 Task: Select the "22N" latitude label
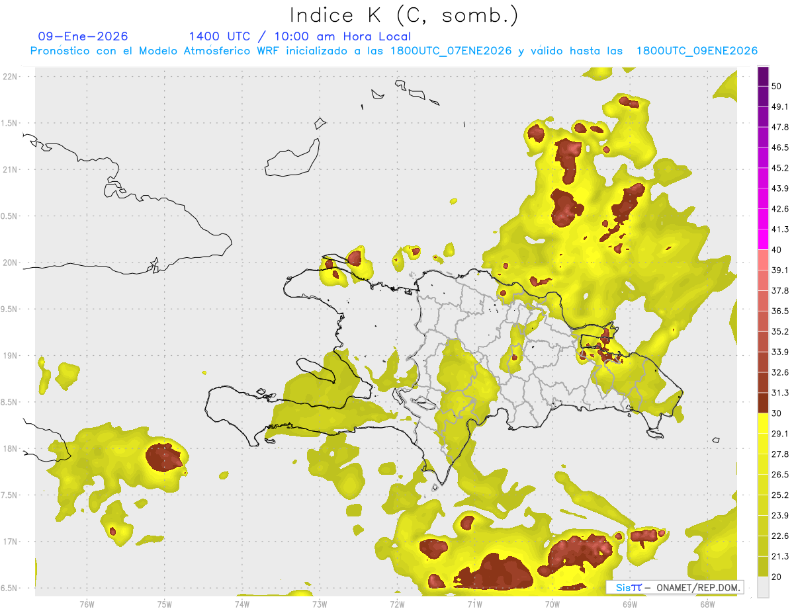[x=11, y=76]
